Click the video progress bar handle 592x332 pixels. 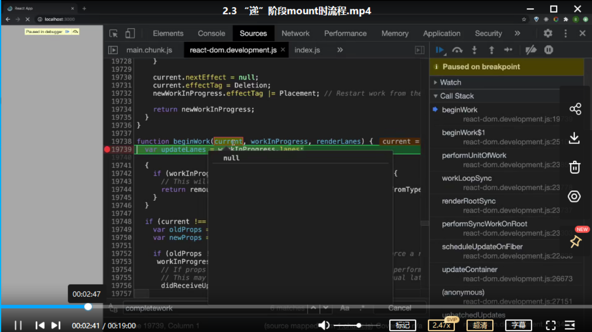coord(88,307)
